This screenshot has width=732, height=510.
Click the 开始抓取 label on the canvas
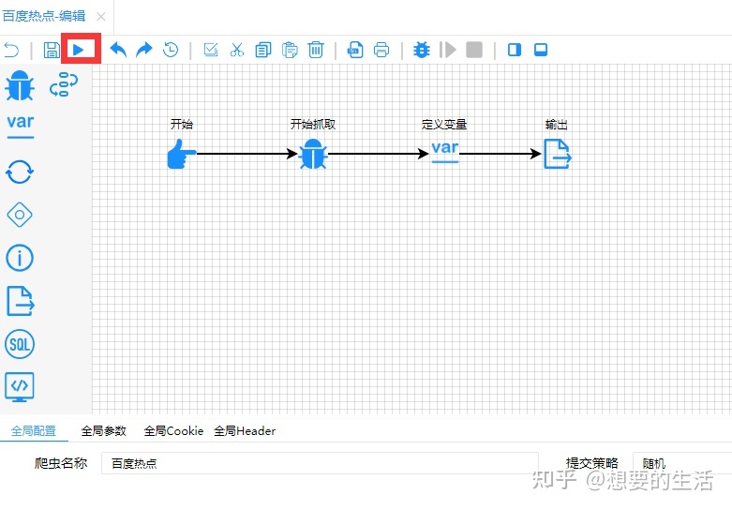point(313,125)
